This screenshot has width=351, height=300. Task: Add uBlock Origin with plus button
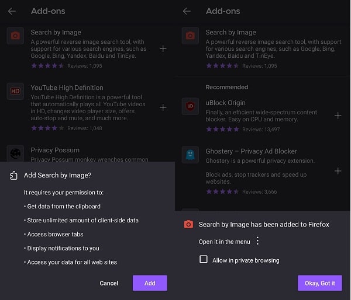[338, 116]
